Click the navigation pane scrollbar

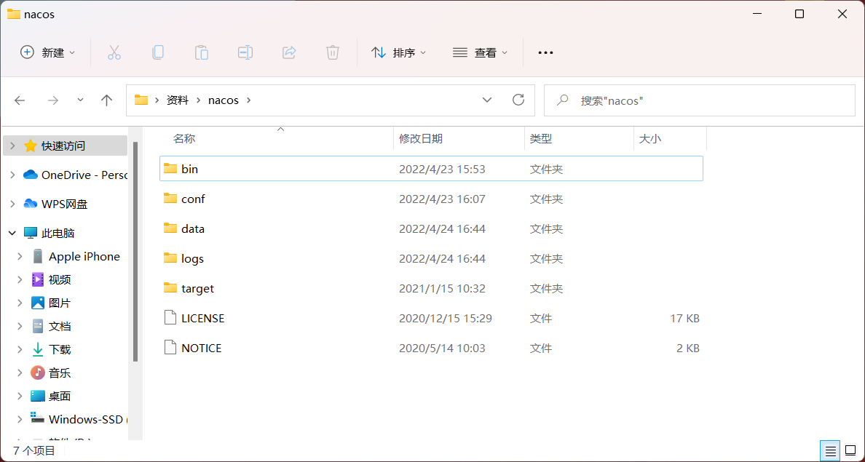pos(135,252)
